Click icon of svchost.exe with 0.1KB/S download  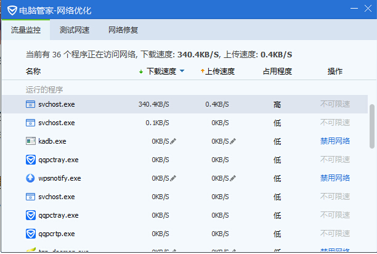point(30,123)
